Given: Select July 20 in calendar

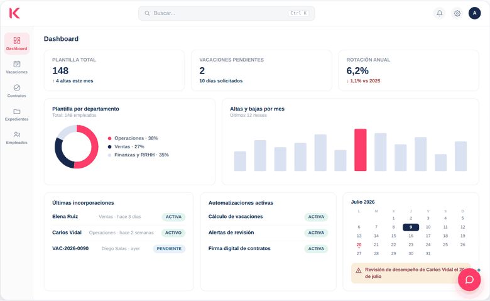Looking at the screenshot, I should (x=359, y=244).
